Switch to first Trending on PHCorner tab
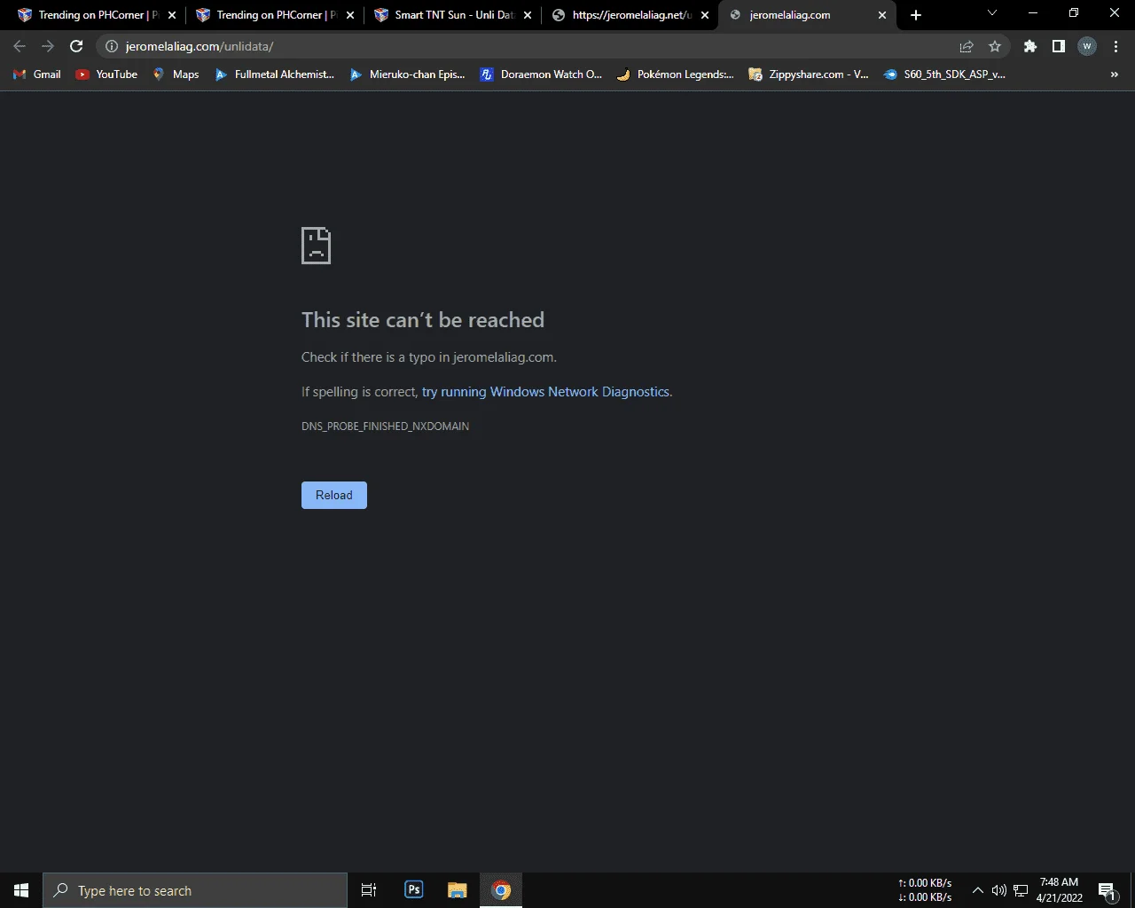Screen dimensions: 1135x908 pos(97,15)
